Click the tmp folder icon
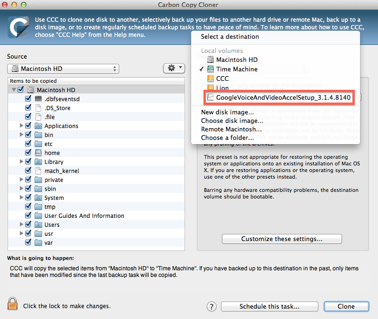The width and height of the screenshot is (378, 319). pos(38,207)
